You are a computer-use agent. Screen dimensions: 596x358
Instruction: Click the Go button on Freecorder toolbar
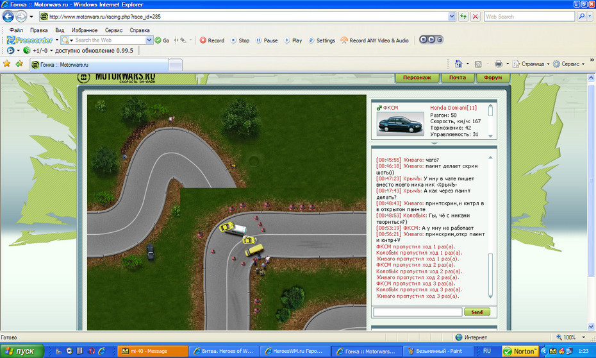pyautogui.click(x=162, y=40)
